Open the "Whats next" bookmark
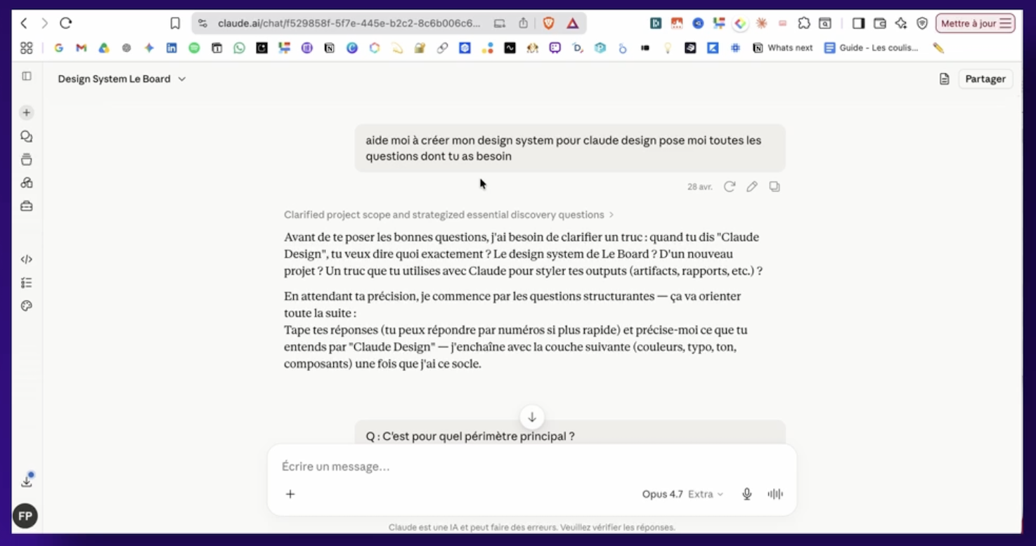Viewport: 1036px width, 546px height. (x=782, y=48)
